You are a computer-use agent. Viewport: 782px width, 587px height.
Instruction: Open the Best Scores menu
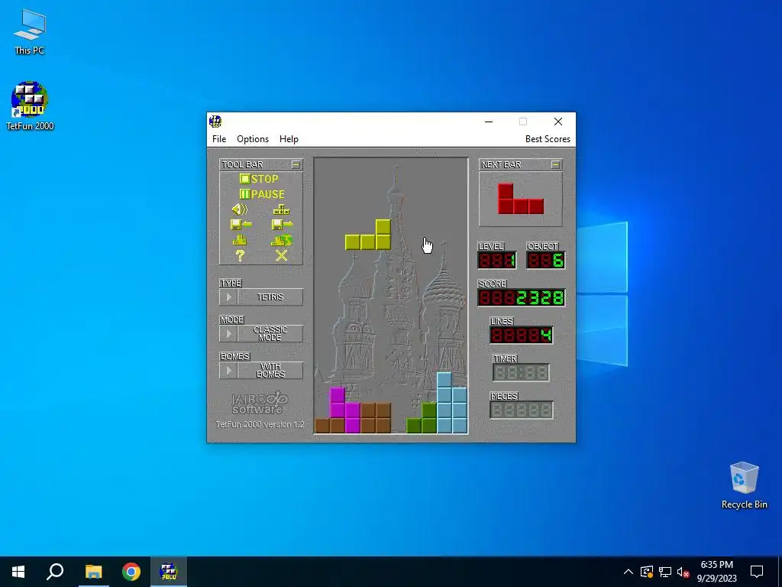[548, 139]
